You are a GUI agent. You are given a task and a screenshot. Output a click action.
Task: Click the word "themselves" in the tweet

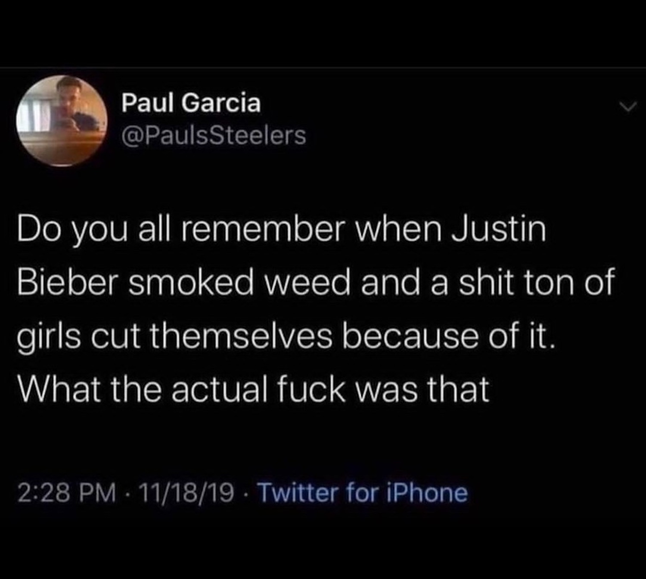242,336
